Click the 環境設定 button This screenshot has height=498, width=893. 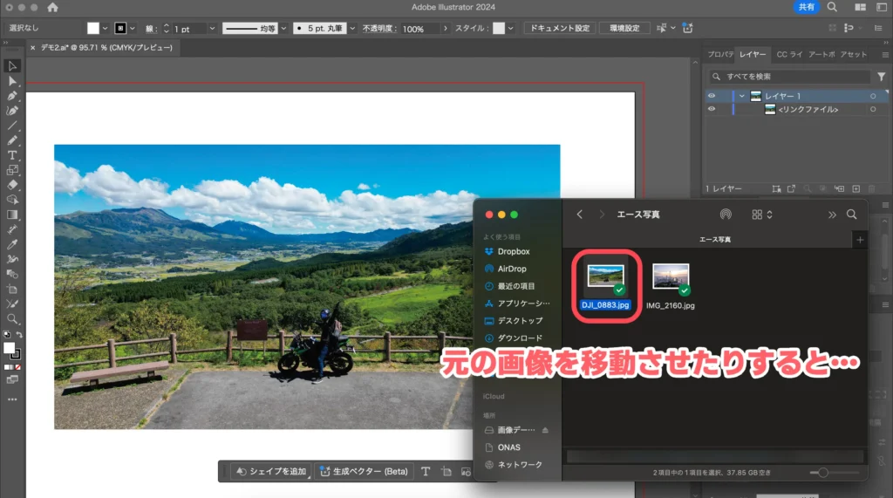coord(624,28)
